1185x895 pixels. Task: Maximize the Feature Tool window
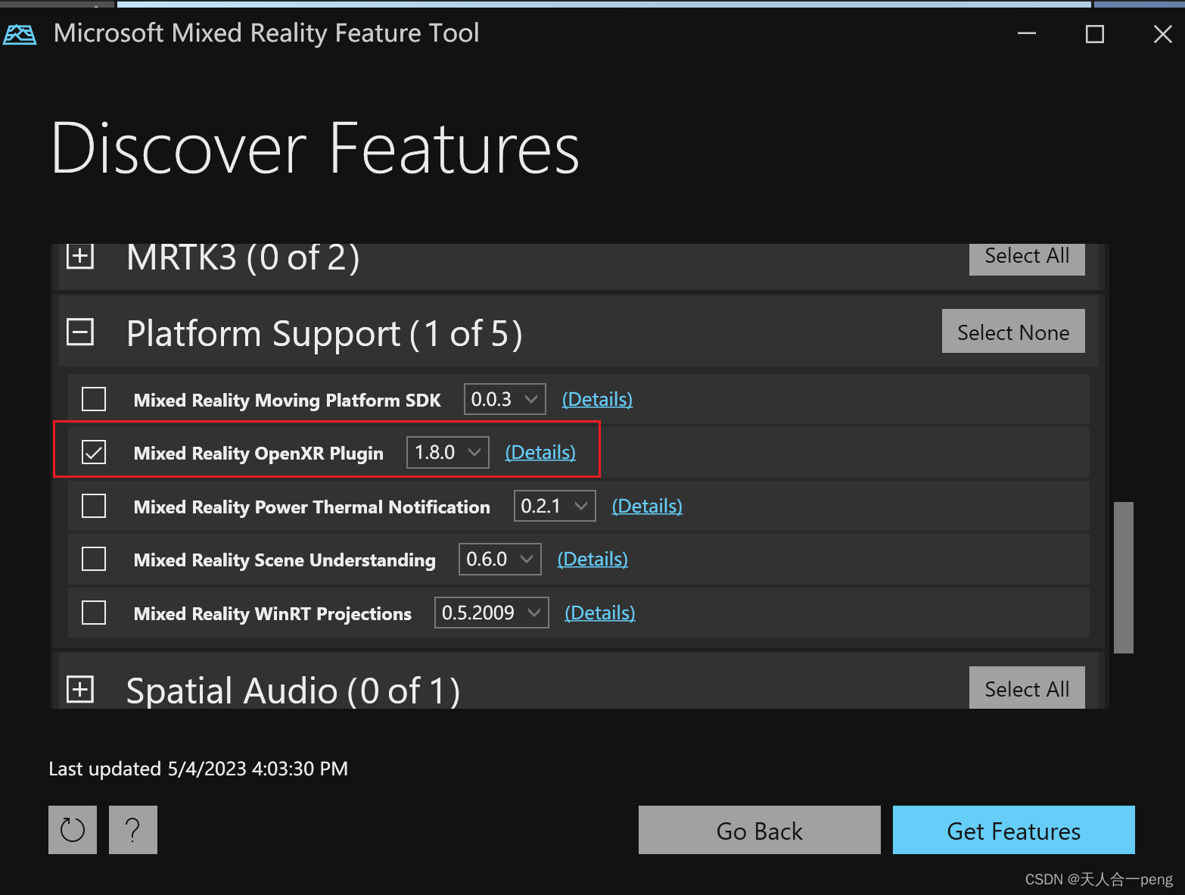[1095, 33]
